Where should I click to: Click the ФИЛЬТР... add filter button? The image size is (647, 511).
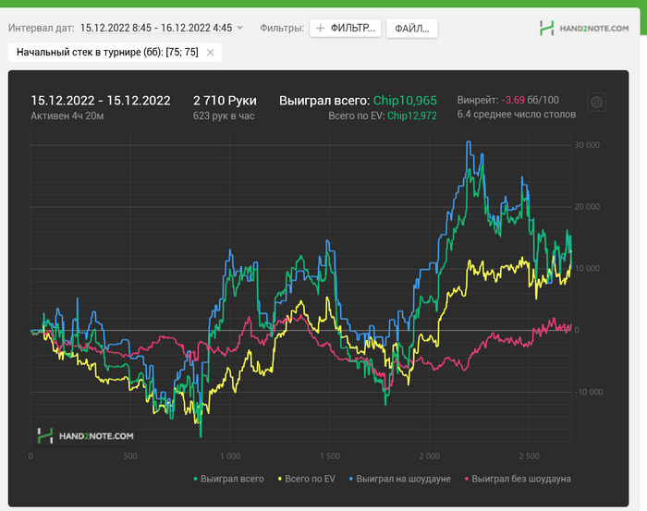[x=346, y=28]
